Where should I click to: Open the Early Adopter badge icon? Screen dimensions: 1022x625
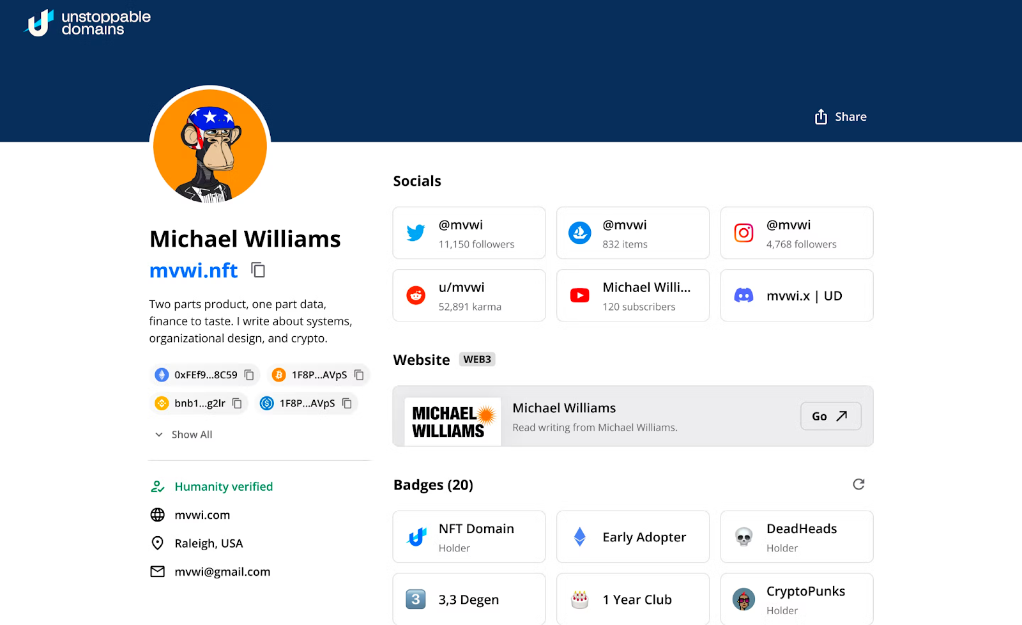(580, 537)
